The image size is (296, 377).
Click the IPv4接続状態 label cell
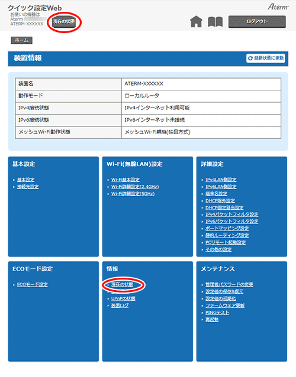(69, 108)
